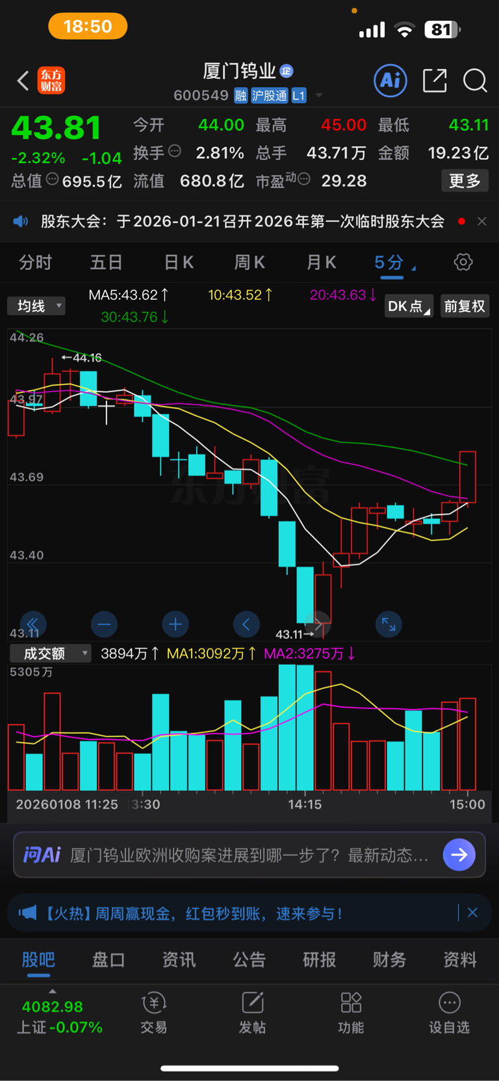Switch to 公告 tab
Viewport: 499px width, 1081px height.
pyautogui.click(x=249, y=960)
